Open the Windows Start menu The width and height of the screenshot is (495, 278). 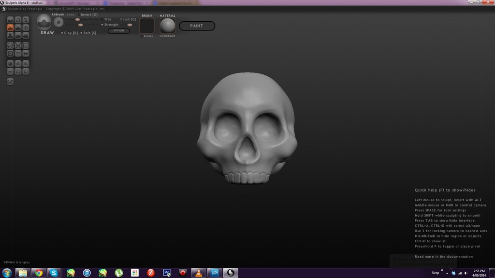point(7,273)
